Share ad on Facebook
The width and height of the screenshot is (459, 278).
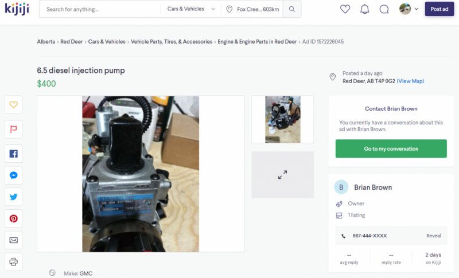14,154
